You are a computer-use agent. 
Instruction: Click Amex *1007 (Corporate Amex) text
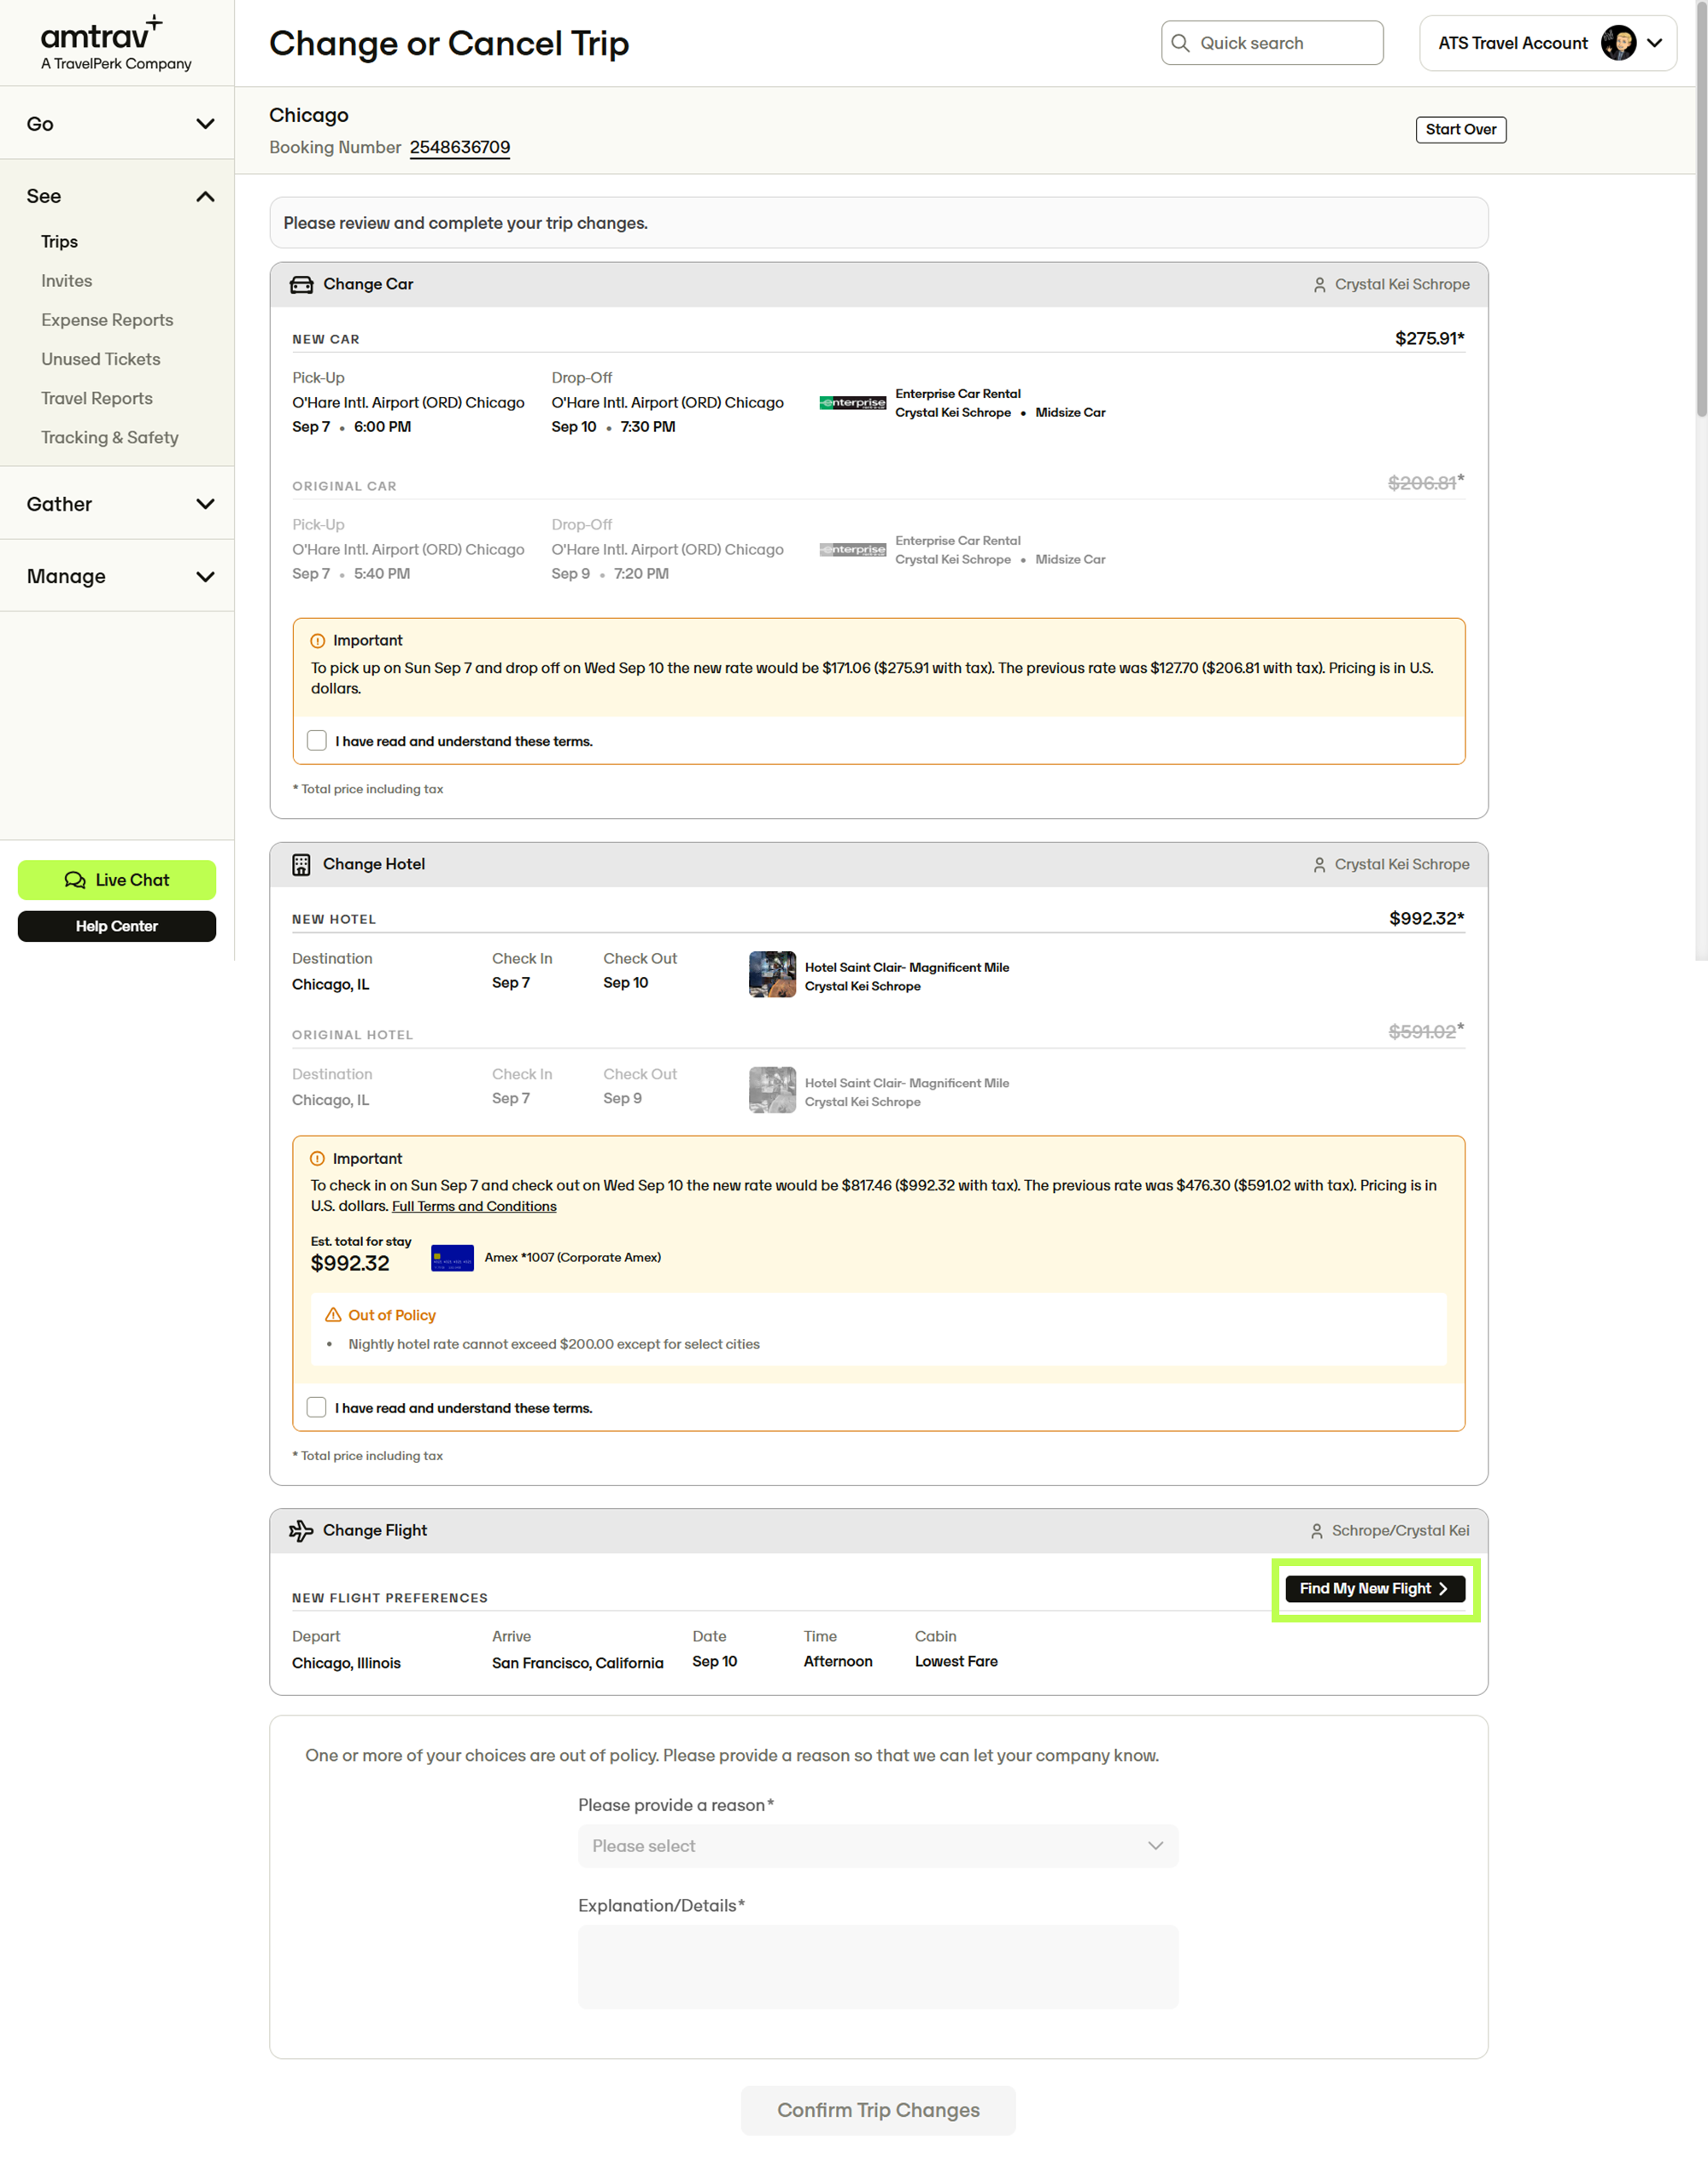[x=573, y=1257]
